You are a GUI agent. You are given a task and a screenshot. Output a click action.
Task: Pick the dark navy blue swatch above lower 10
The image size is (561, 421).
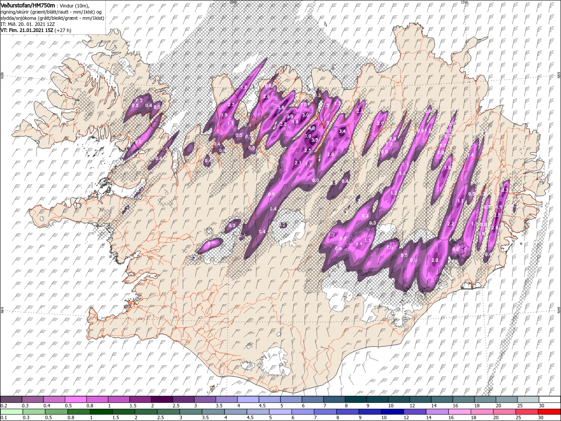tap(392, 412)
